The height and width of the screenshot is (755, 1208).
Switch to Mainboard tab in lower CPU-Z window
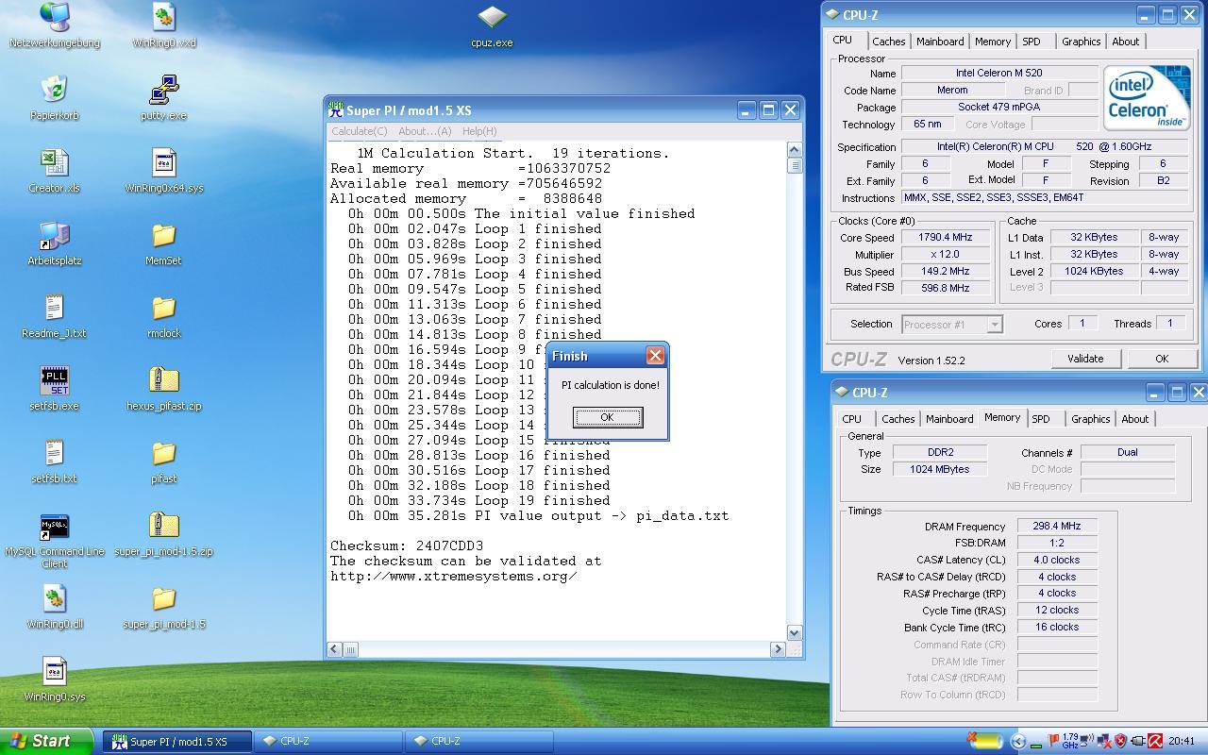pyautogui.click(x=949, y=419)
